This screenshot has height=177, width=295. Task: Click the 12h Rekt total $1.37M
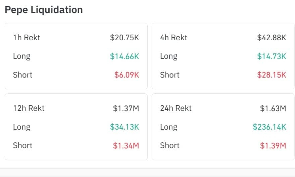pyautogui.click(x=126, y=108)
